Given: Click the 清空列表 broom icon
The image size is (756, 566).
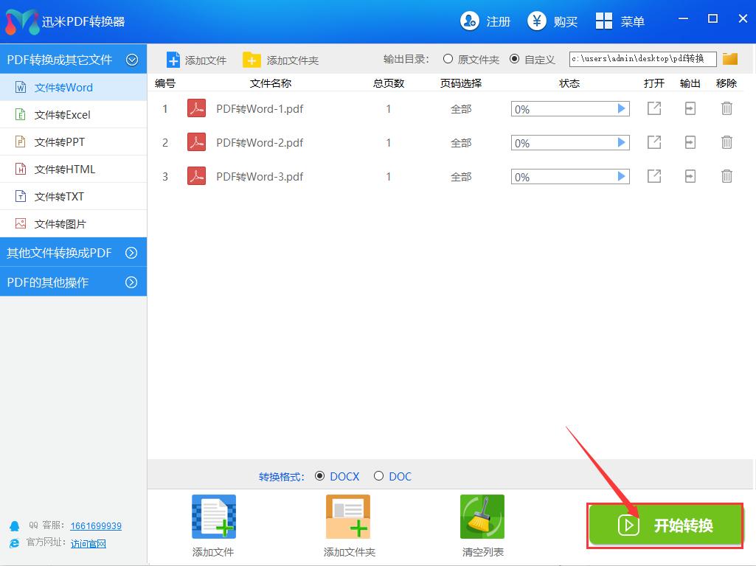Looking at the screenshot, I should (482, 516).
